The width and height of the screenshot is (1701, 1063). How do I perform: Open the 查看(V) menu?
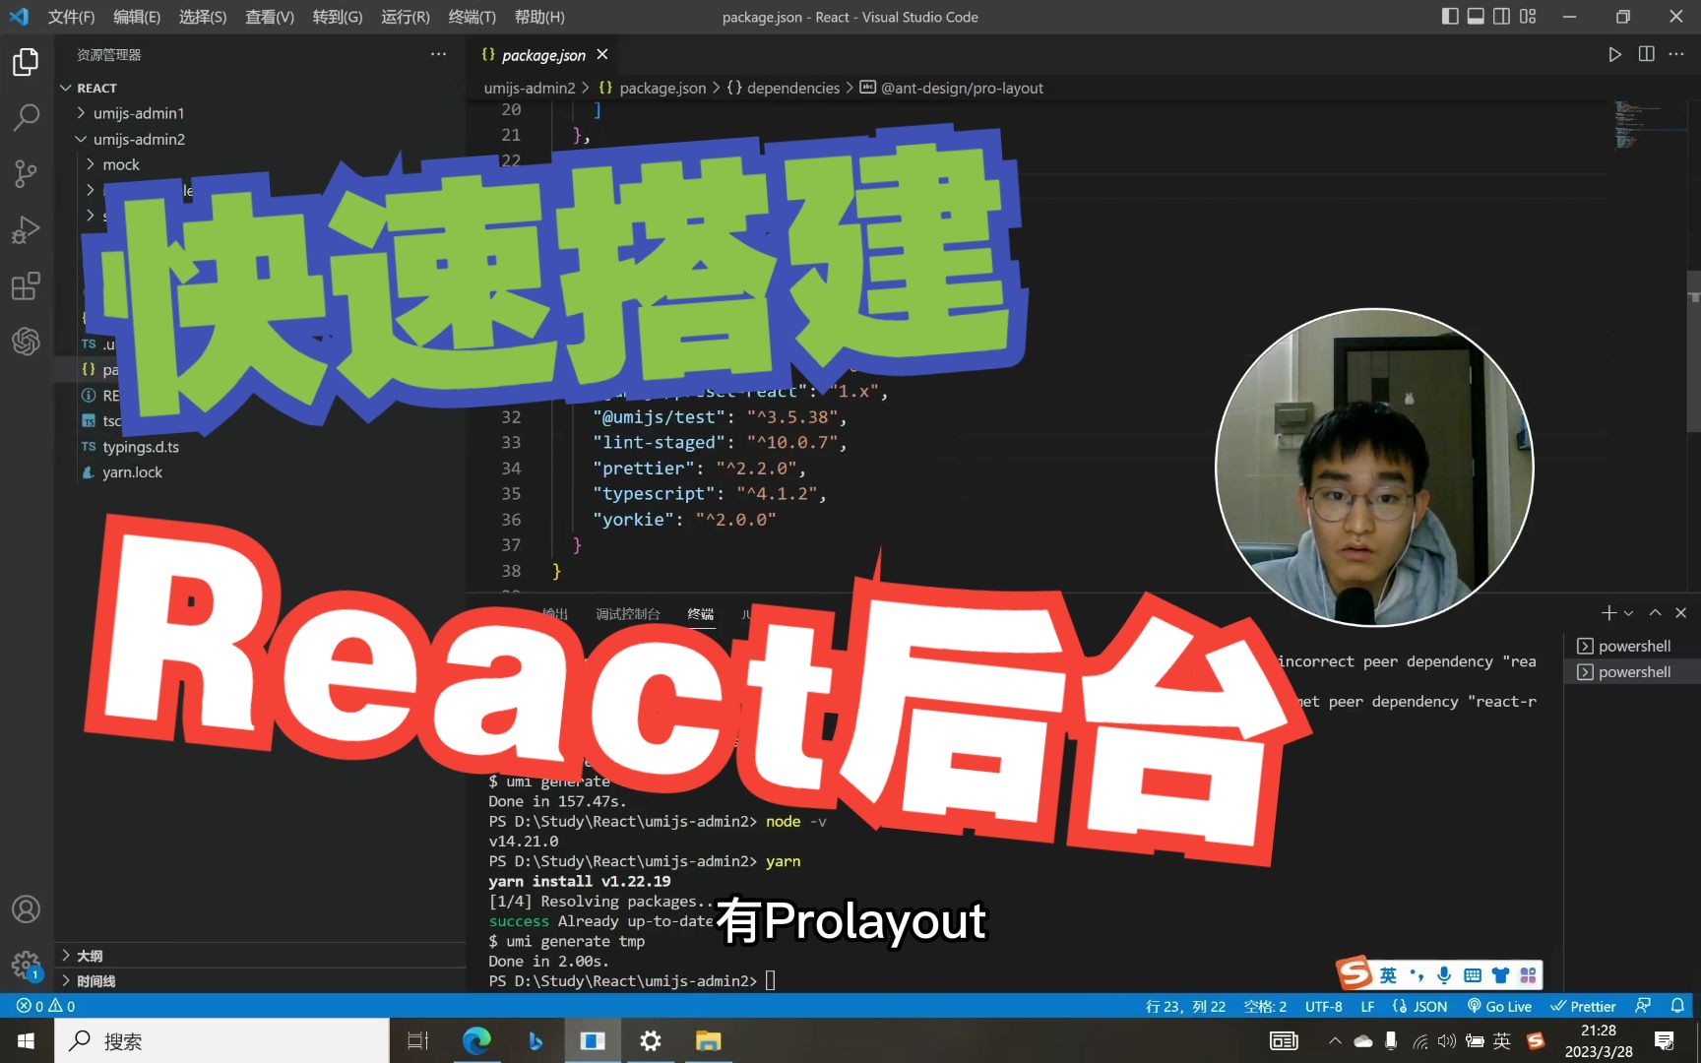tap(270, 17)
